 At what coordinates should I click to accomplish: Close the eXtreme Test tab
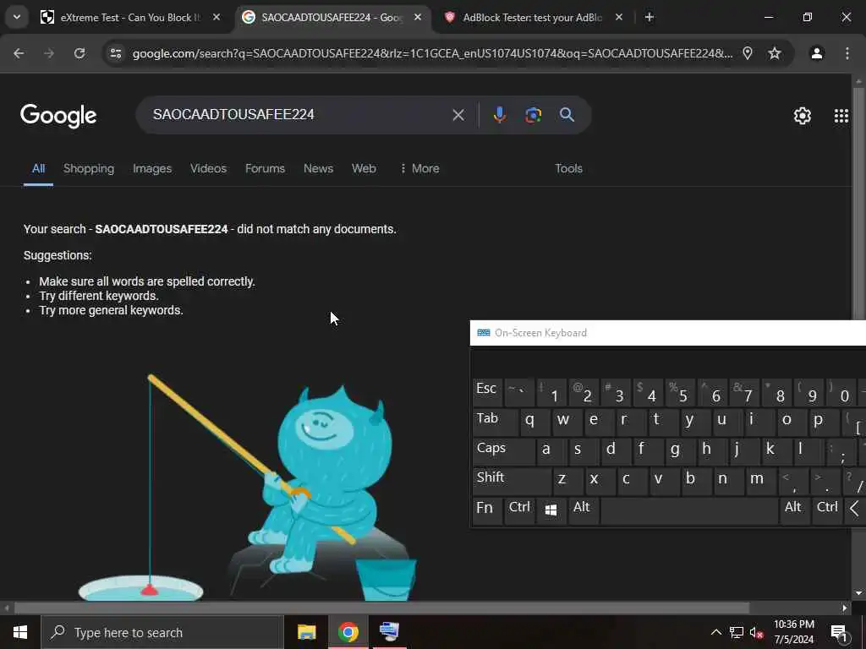[216, 18]
